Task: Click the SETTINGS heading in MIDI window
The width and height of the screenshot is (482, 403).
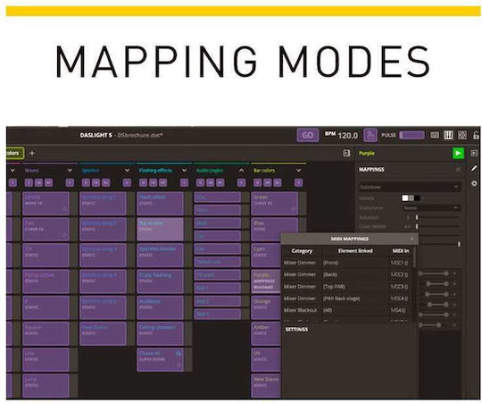Action: click(296, 329)
